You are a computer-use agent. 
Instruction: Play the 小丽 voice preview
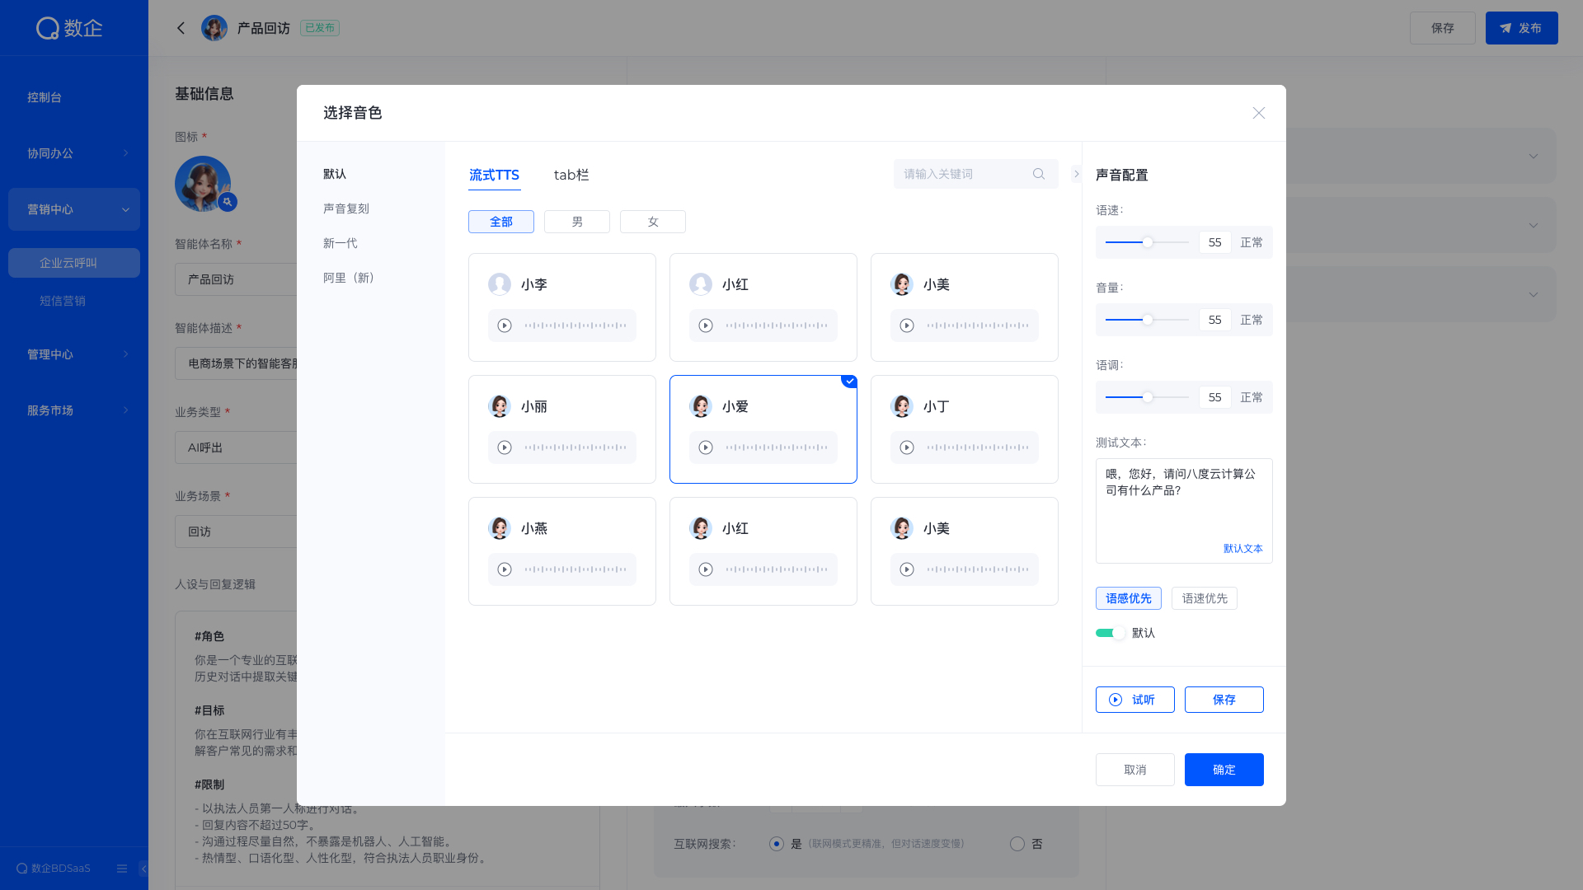(x=505, y=447)
